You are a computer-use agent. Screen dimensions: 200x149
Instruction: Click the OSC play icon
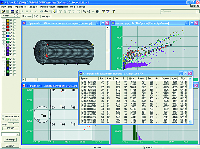(61, 11)
